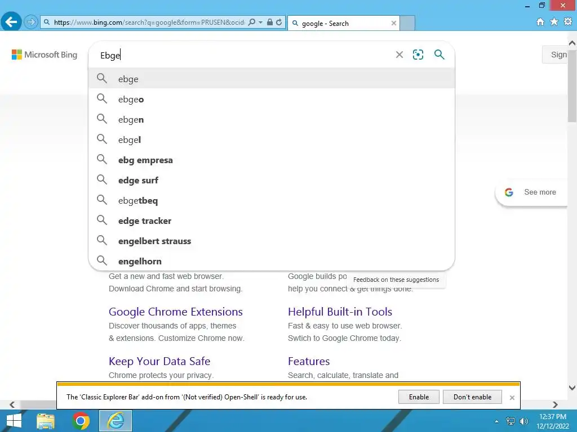577x432 pixels.
Task: Select the 'ebgel' suggestion
Action: [272, 139]
